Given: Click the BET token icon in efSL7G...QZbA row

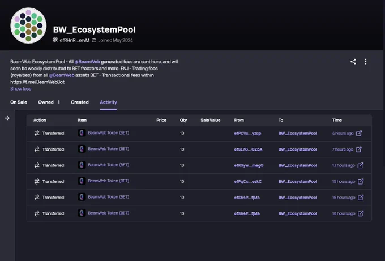Looking at the screenshot, I should 82,149.
